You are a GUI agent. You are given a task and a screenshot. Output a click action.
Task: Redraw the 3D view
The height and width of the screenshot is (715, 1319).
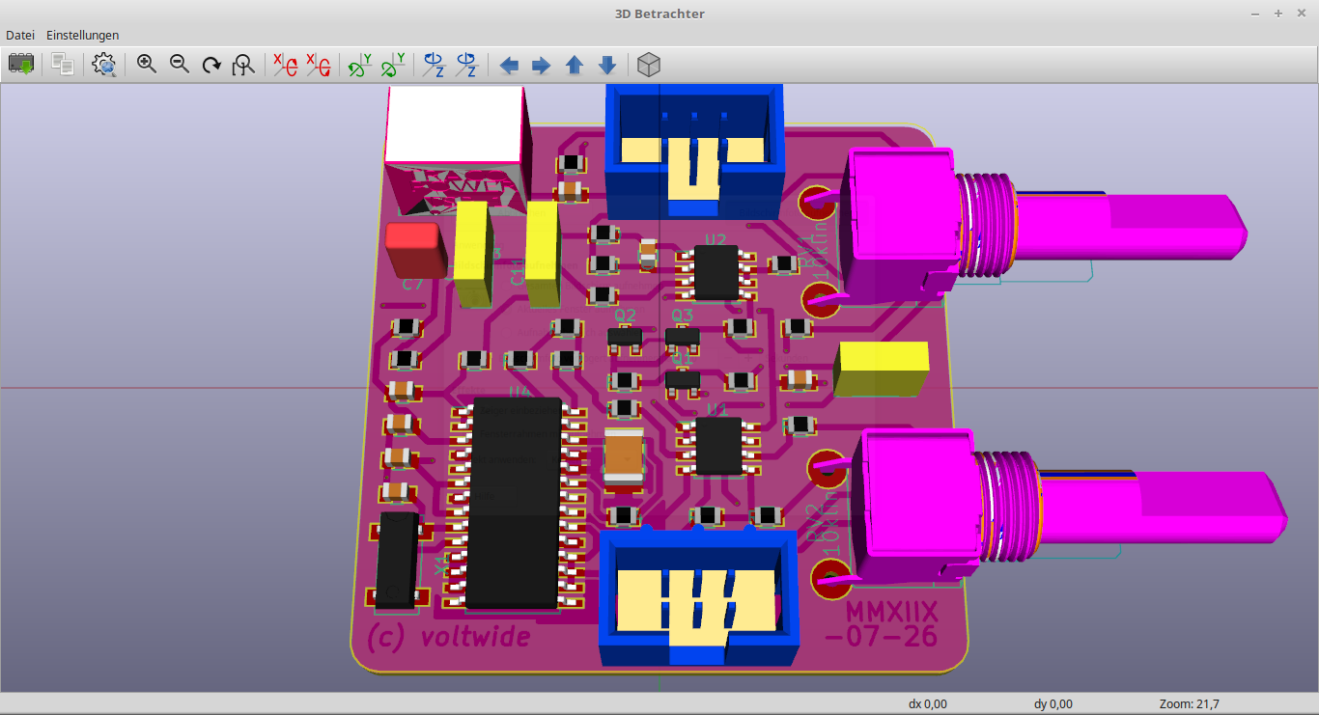(211, 65)
